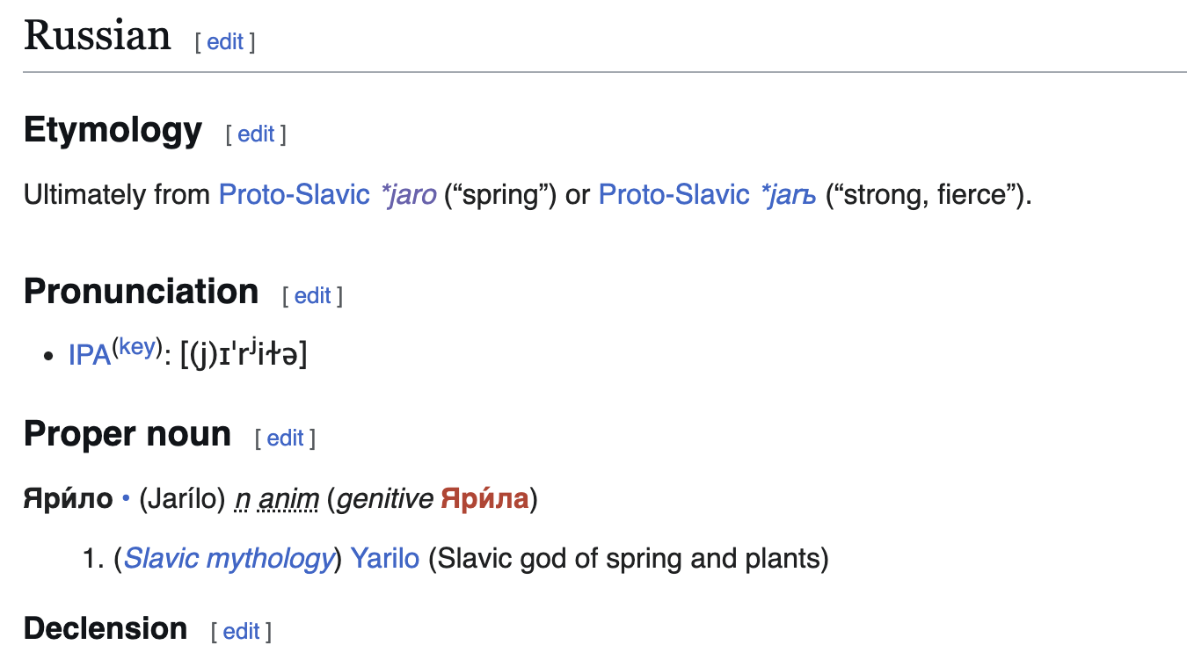Viewport: 1187px width, 645px height.
Task: Edit the Pronunciation section
Action: (x=312, y=296)
